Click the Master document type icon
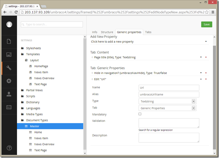The width and height of the screenshot is (219, 158). [26, 126]
